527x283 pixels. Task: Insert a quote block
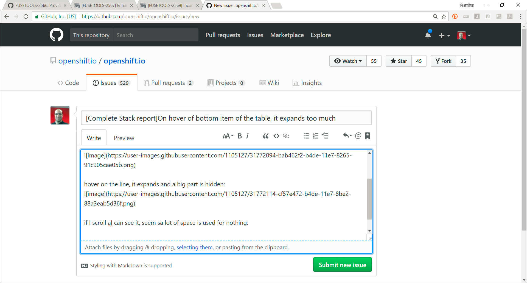coord(265,136)
